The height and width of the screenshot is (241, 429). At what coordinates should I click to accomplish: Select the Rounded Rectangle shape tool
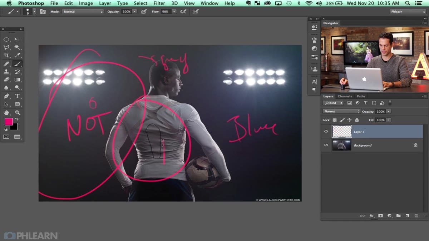[17, 104]
